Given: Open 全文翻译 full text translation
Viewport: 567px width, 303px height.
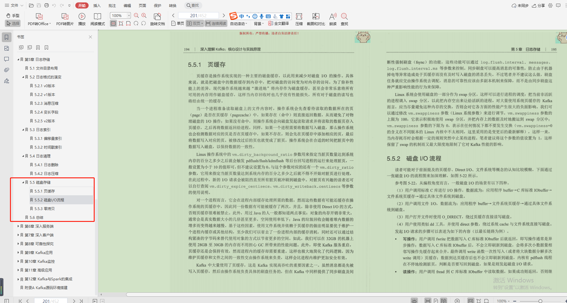Looking at the screenshot, I should point(279,23).
